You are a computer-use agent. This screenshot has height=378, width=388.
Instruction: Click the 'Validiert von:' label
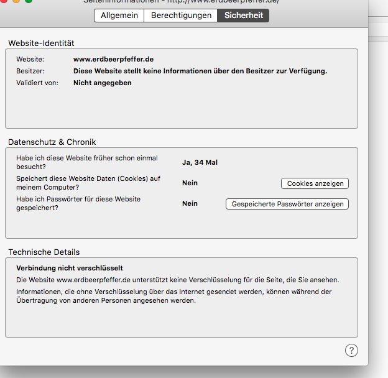click(x=37, y=83)
